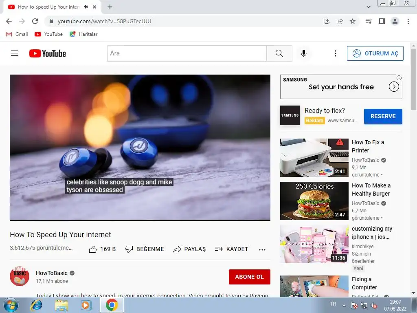Open a new tab with plus button
417x313 pixels.
click(110, 7)
